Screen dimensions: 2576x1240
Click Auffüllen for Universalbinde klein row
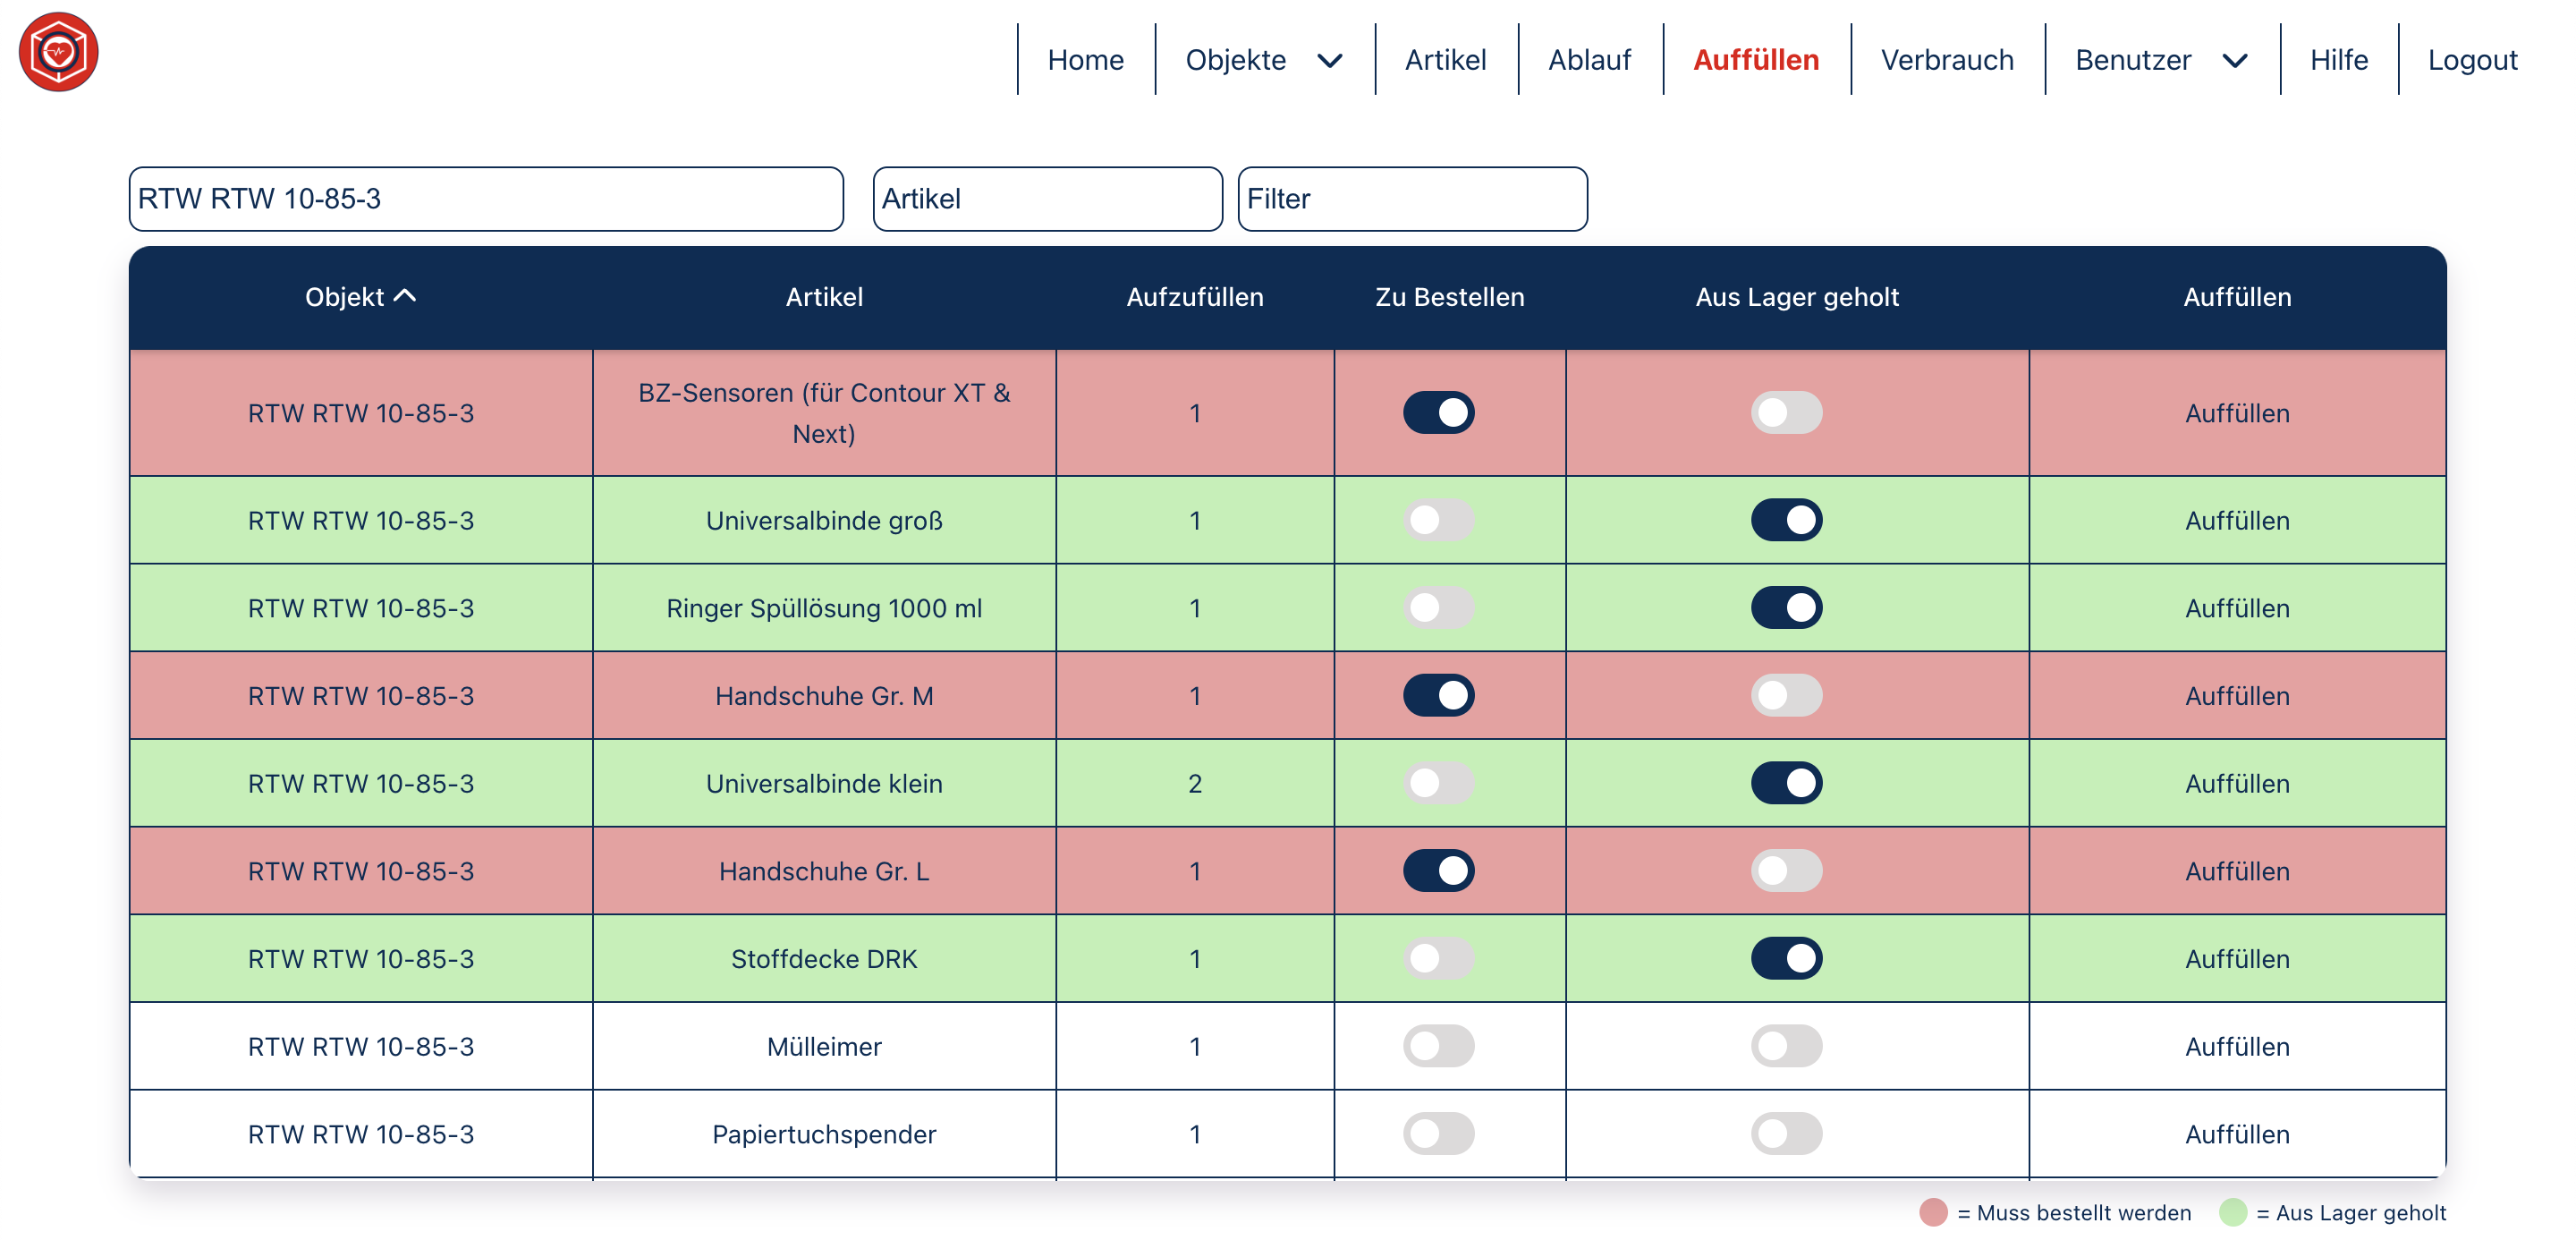2236,783
